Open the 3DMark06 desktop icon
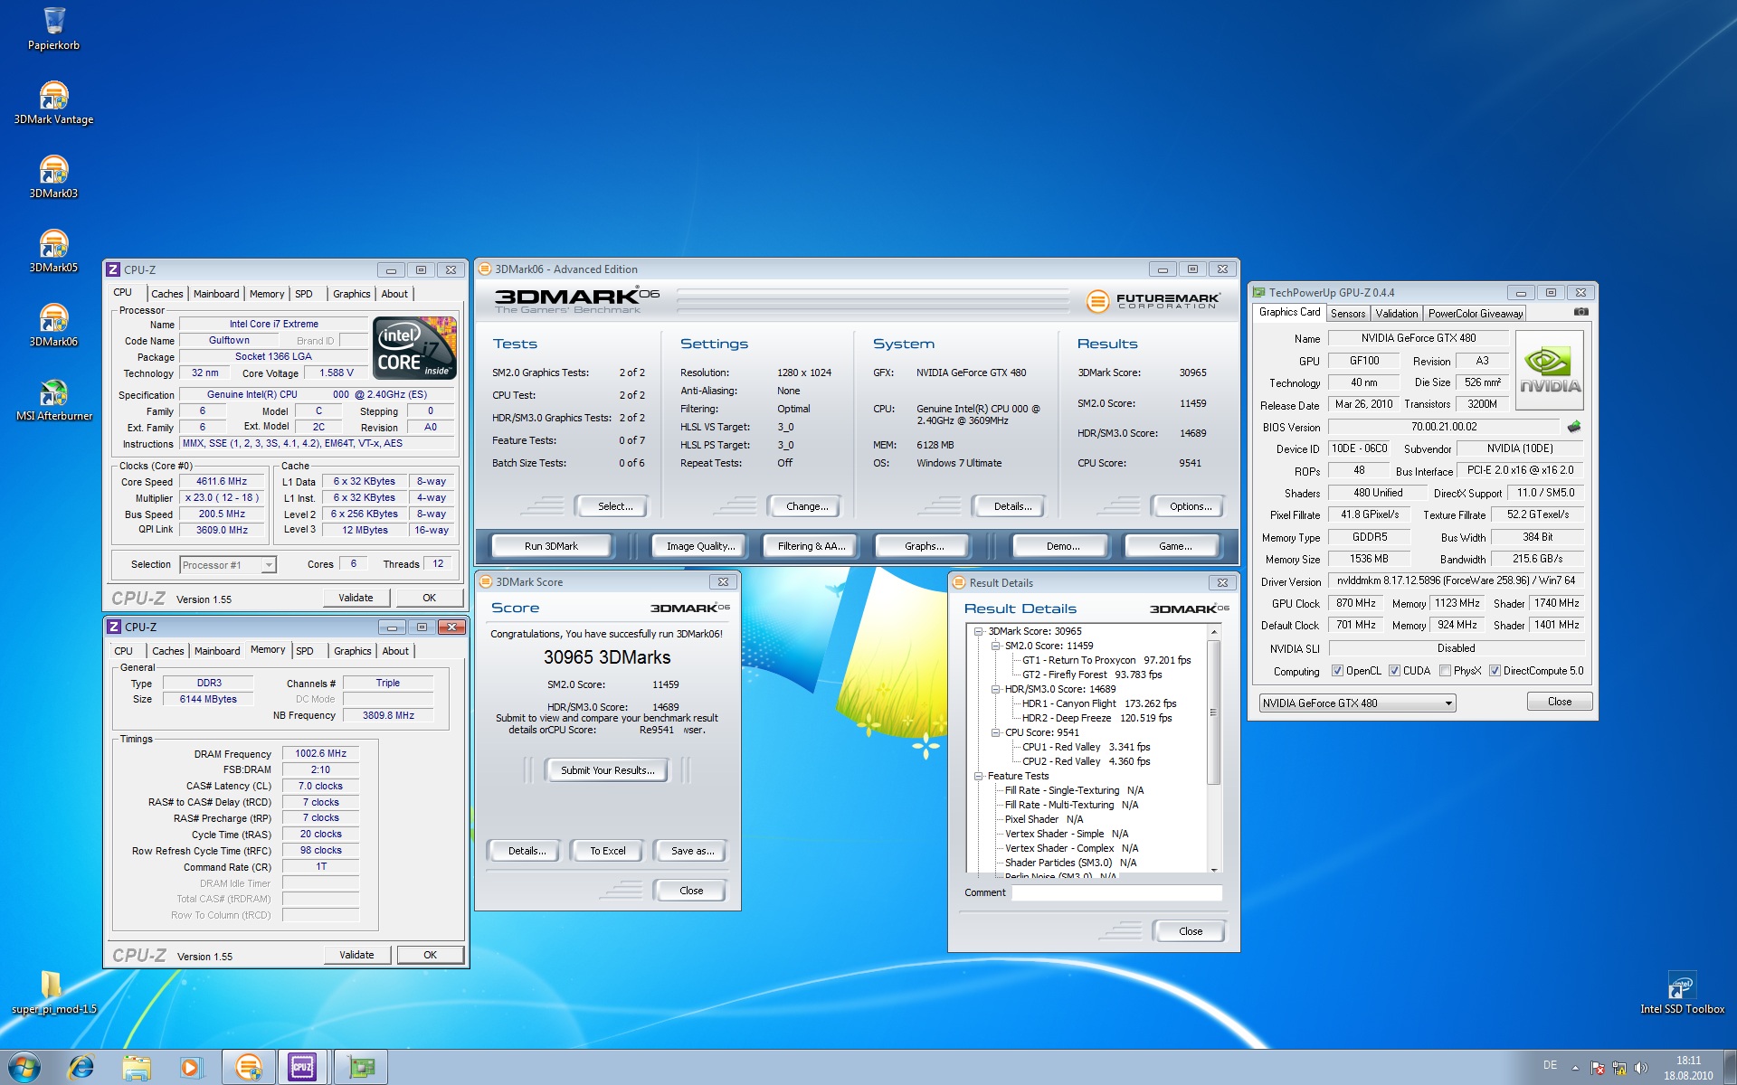The height and width of the screenshot is (1085, 1737). click(53, 325)
